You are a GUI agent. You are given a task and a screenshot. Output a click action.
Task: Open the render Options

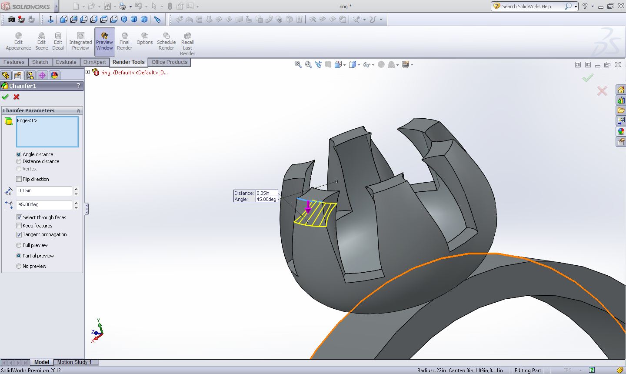pyautogui.click(x=145, y=39)
